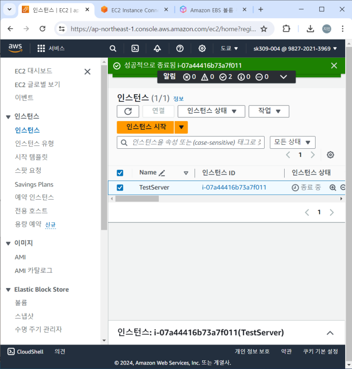Open the launch instance split-button arrow
Image resolution: width=352 pixels, height=369 pixels.
(x=181, y=127)
